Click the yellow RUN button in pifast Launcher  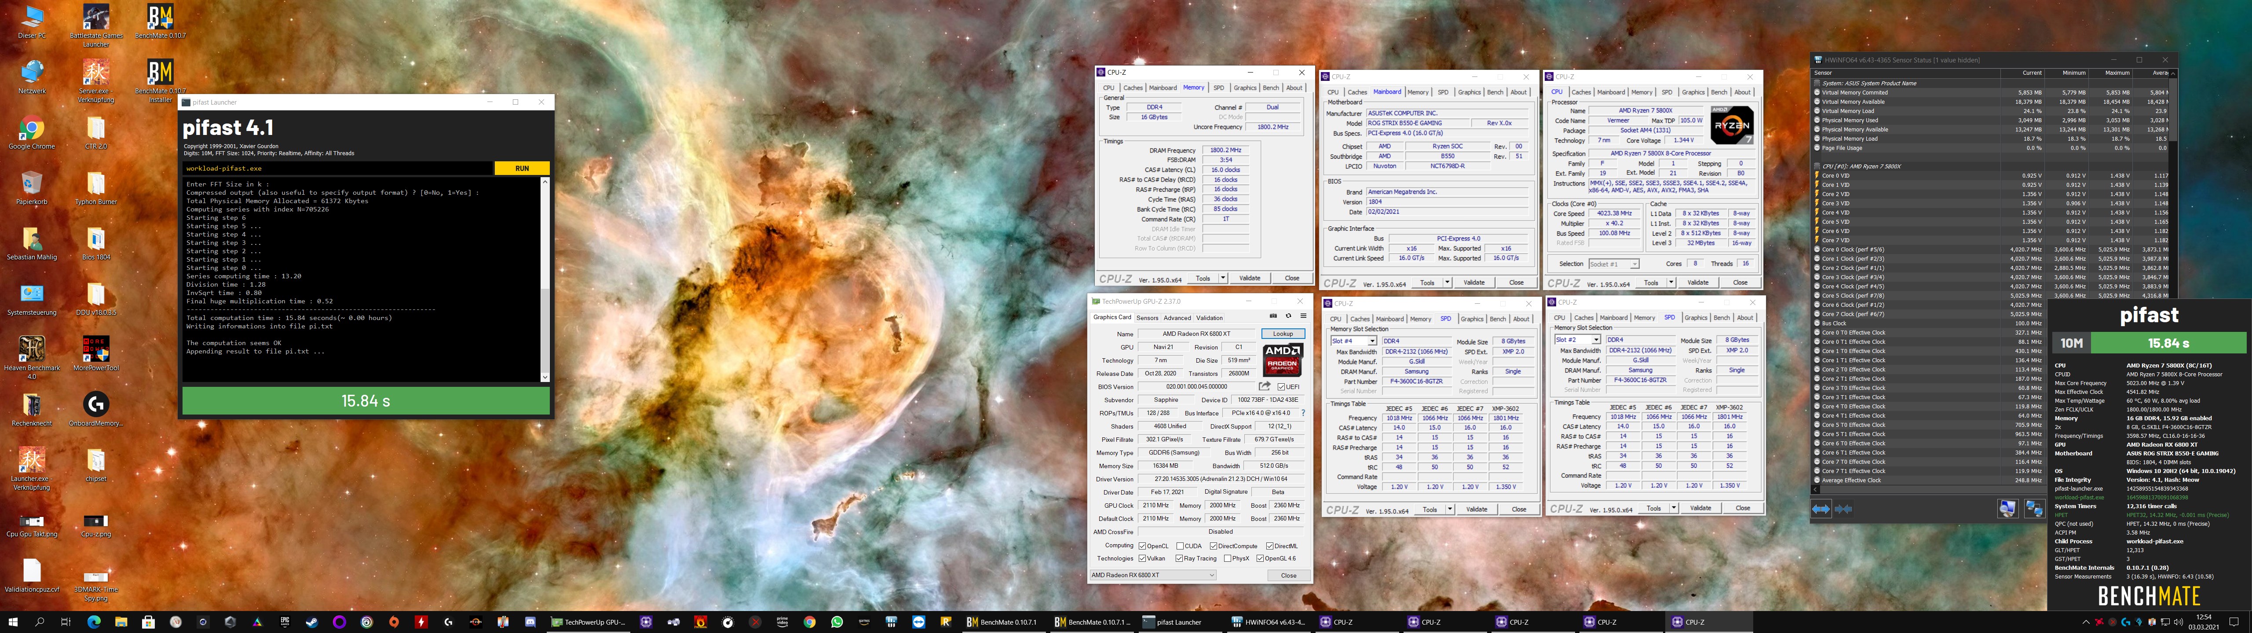tap(522, 168)
